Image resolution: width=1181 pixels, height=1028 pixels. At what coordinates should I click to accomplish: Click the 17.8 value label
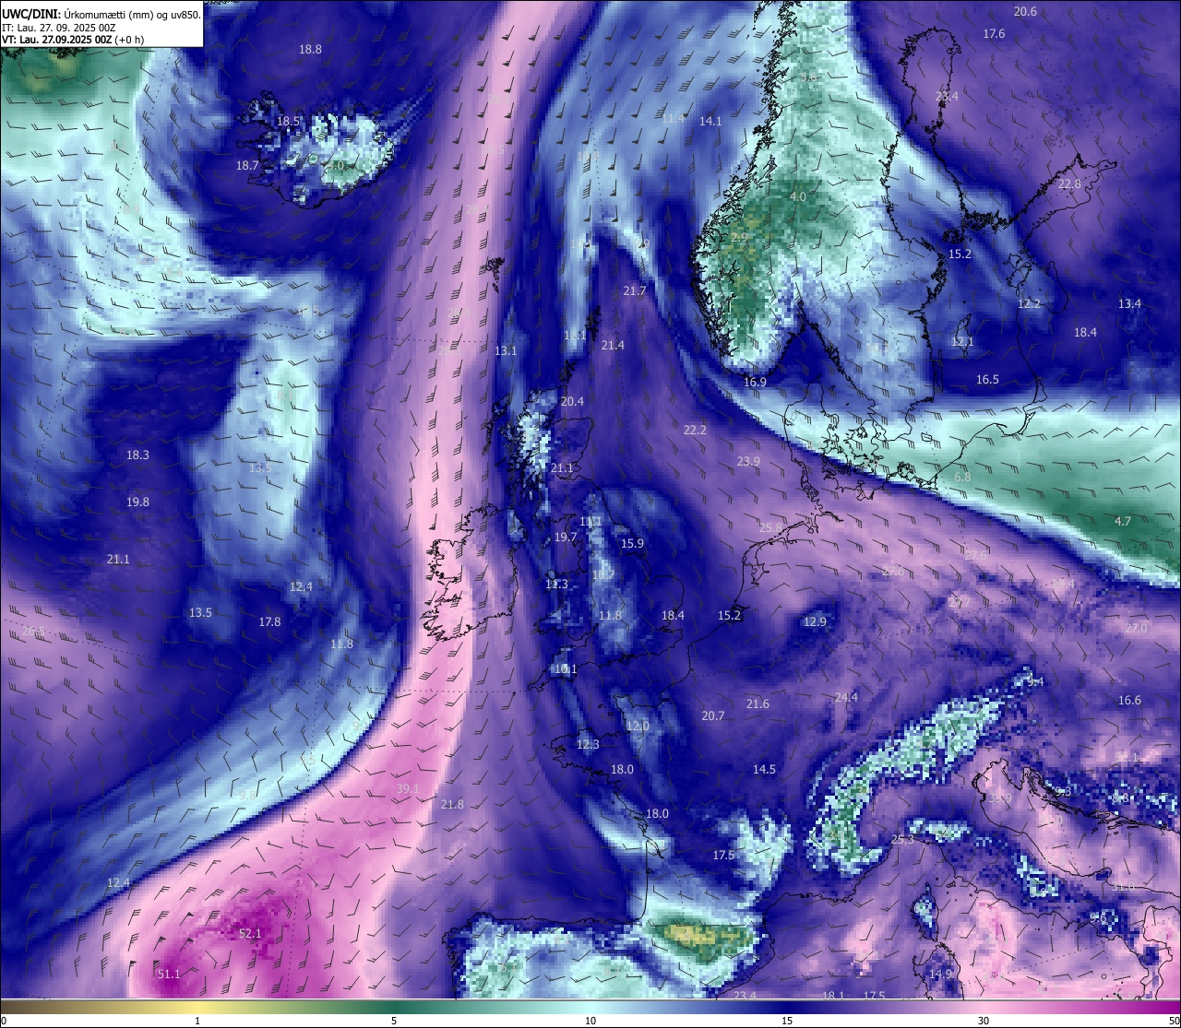click(269, 622)
